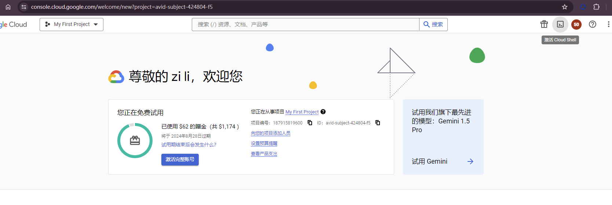Open the free trial gift icon

pos(544,24)
